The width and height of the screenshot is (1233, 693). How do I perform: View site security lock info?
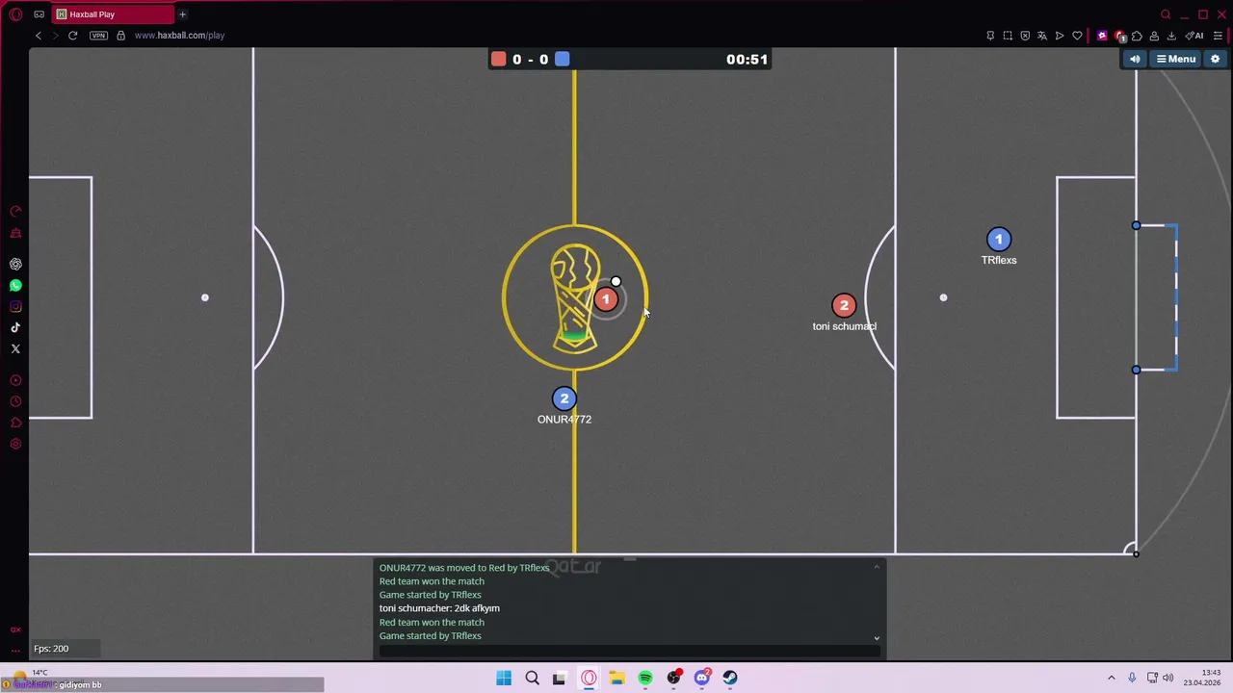120,36
